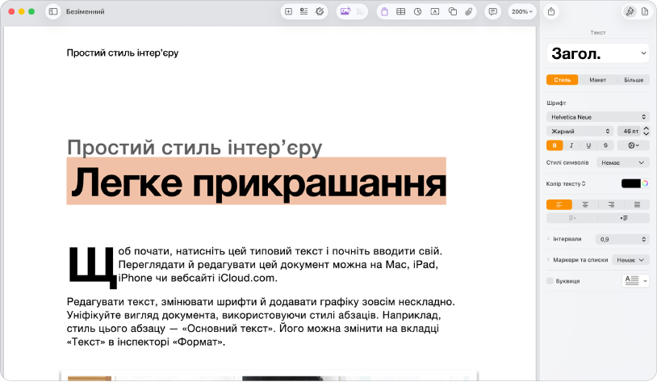
Task: Open the Document inspector icon
Action: pos(645,12)
